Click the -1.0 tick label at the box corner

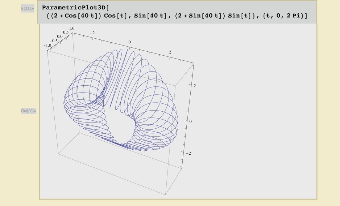click(x=47, y=46)
